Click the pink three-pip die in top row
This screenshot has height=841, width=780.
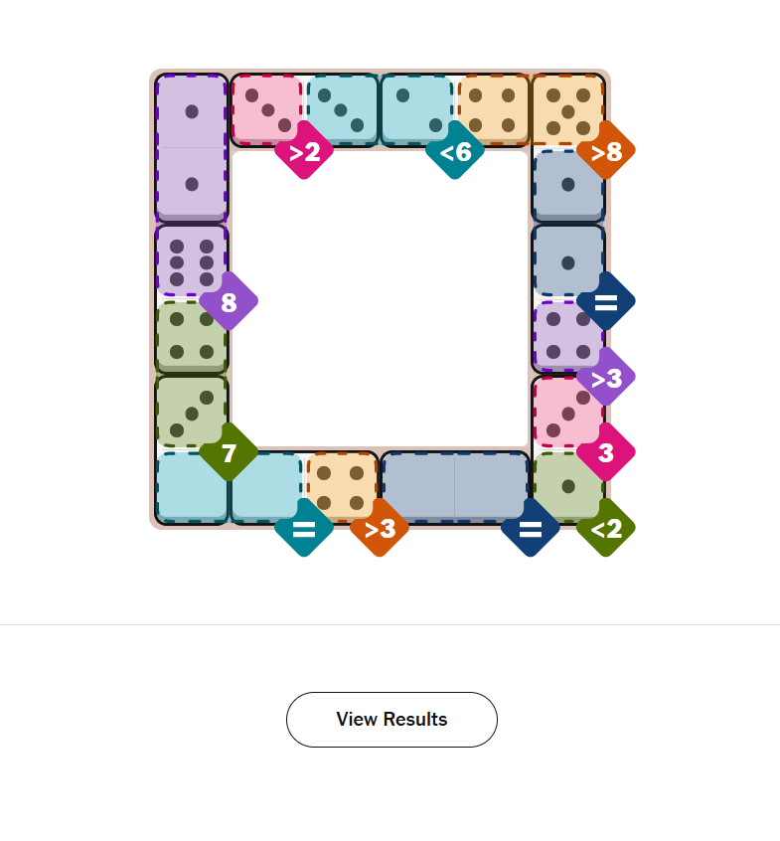click(266, 110)
